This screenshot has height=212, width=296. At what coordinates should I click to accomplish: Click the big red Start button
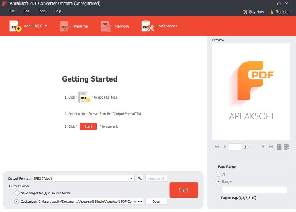(x=184, y=190)
